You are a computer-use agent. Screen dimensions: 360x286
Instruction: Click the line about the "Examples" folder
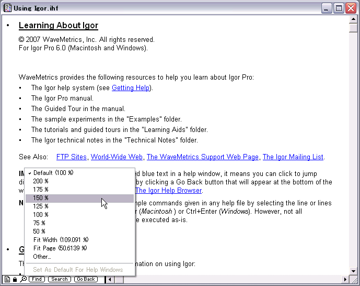click(107, 119)
